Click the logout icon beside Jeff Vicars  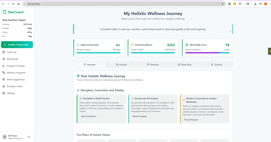(x=29, y=137)
